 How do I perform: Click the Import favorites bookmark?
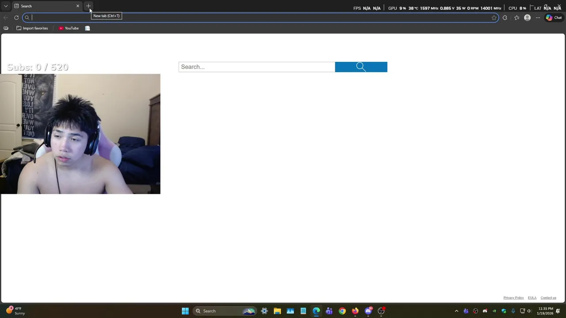(x=32, y=28)
